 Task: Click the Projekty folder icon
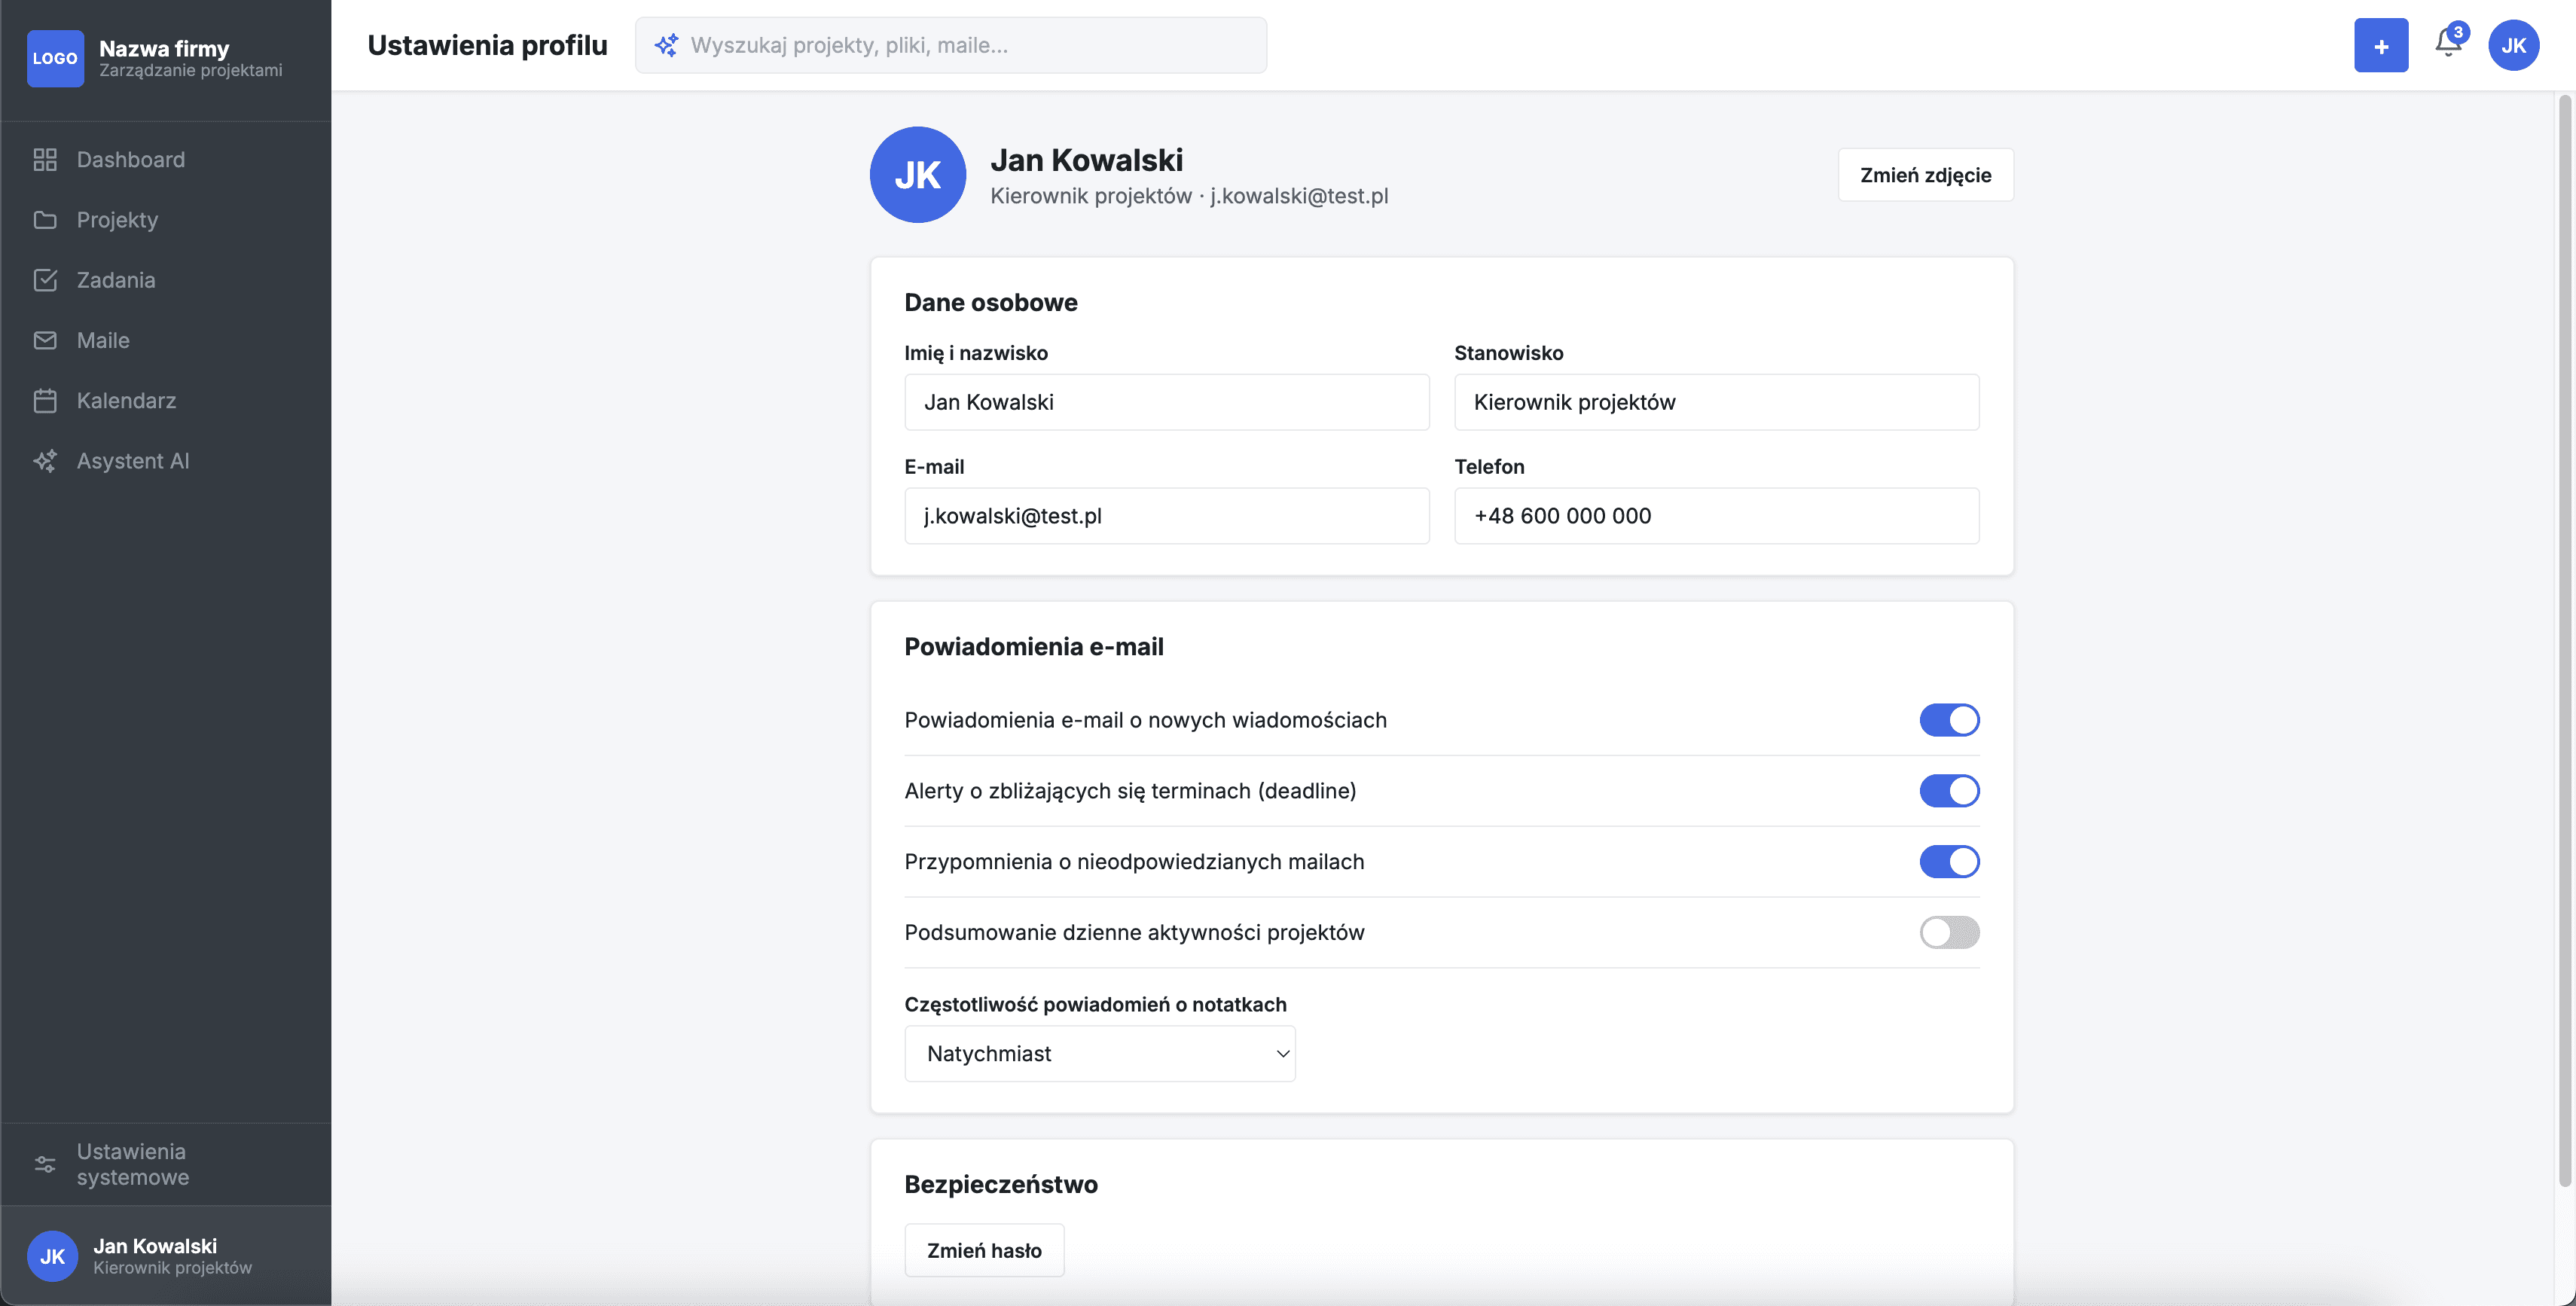45,220
